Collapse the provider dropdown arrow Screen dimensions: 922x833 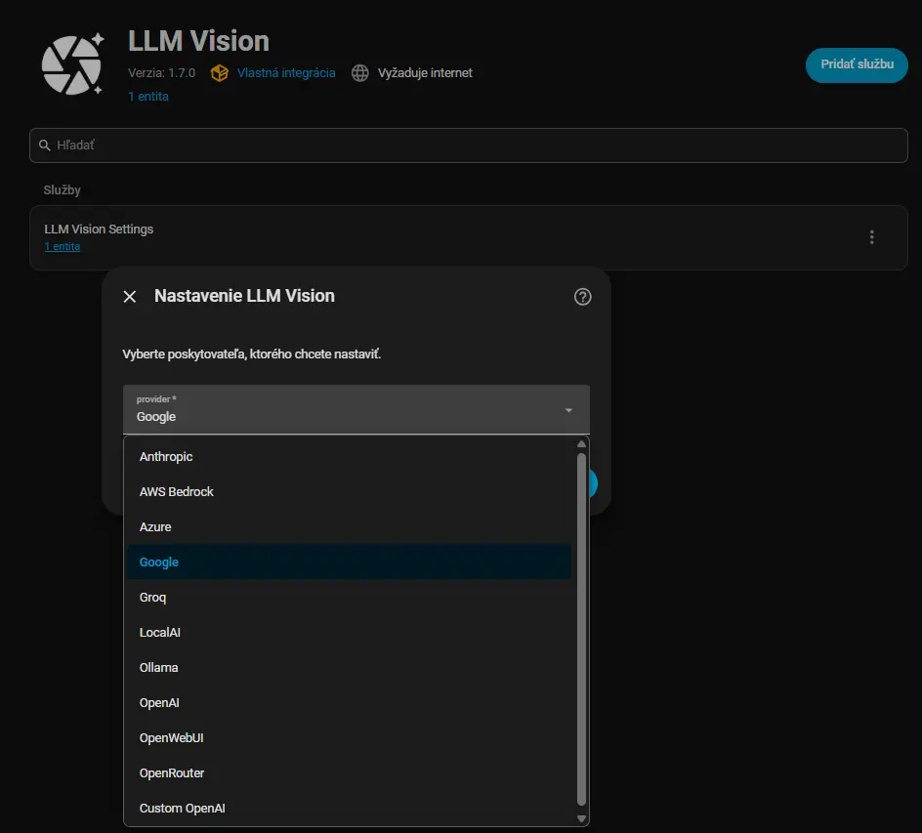(568, 410)
